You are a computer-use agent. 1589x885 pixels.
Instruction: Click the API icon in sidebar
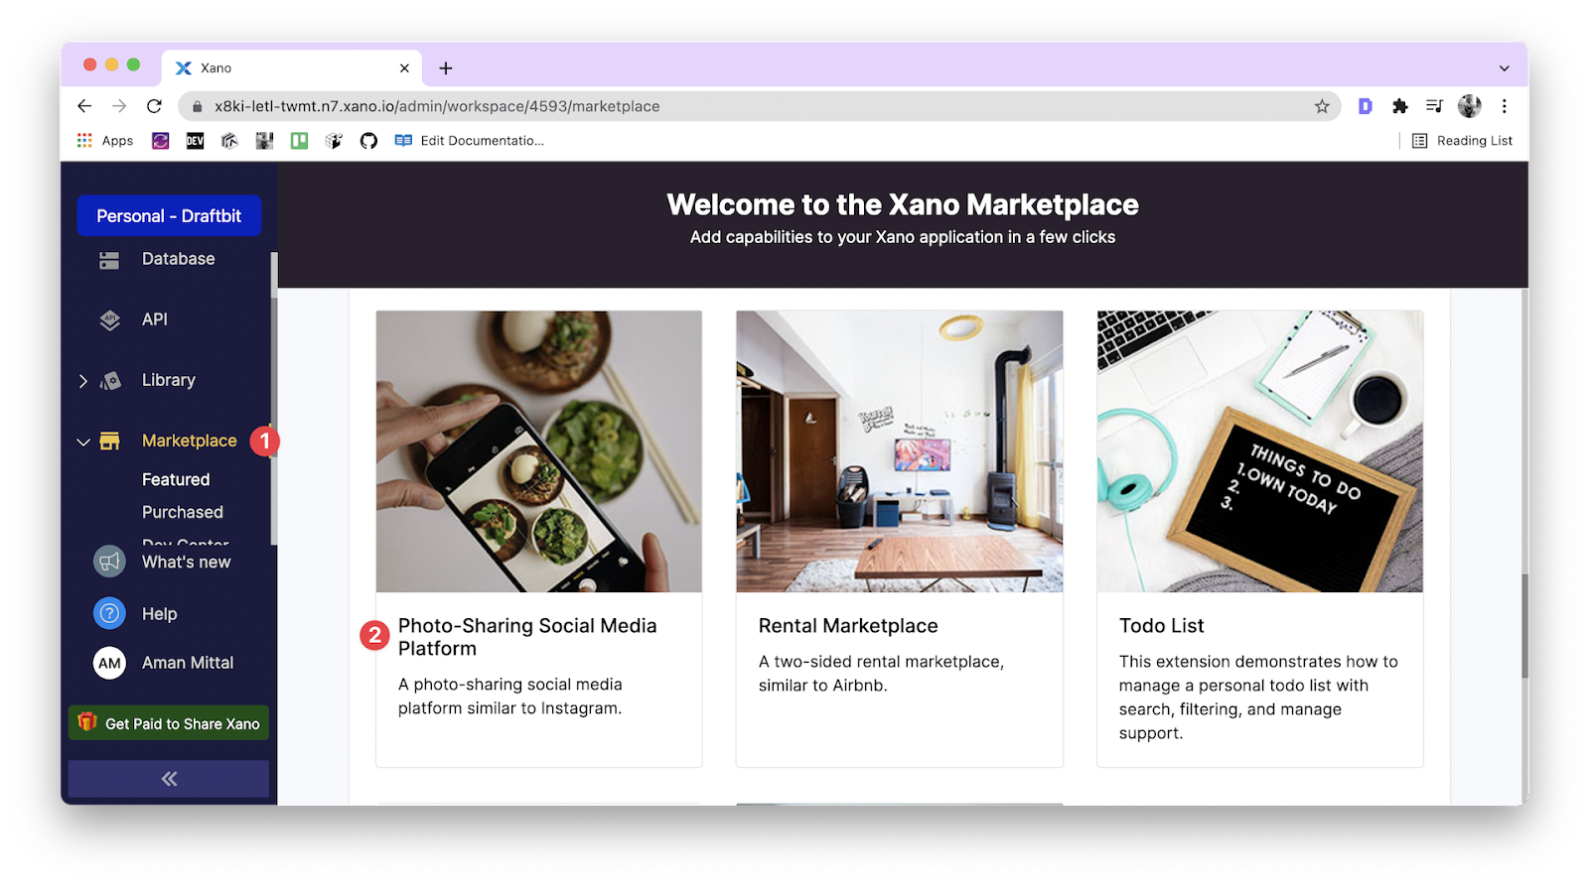109,319
